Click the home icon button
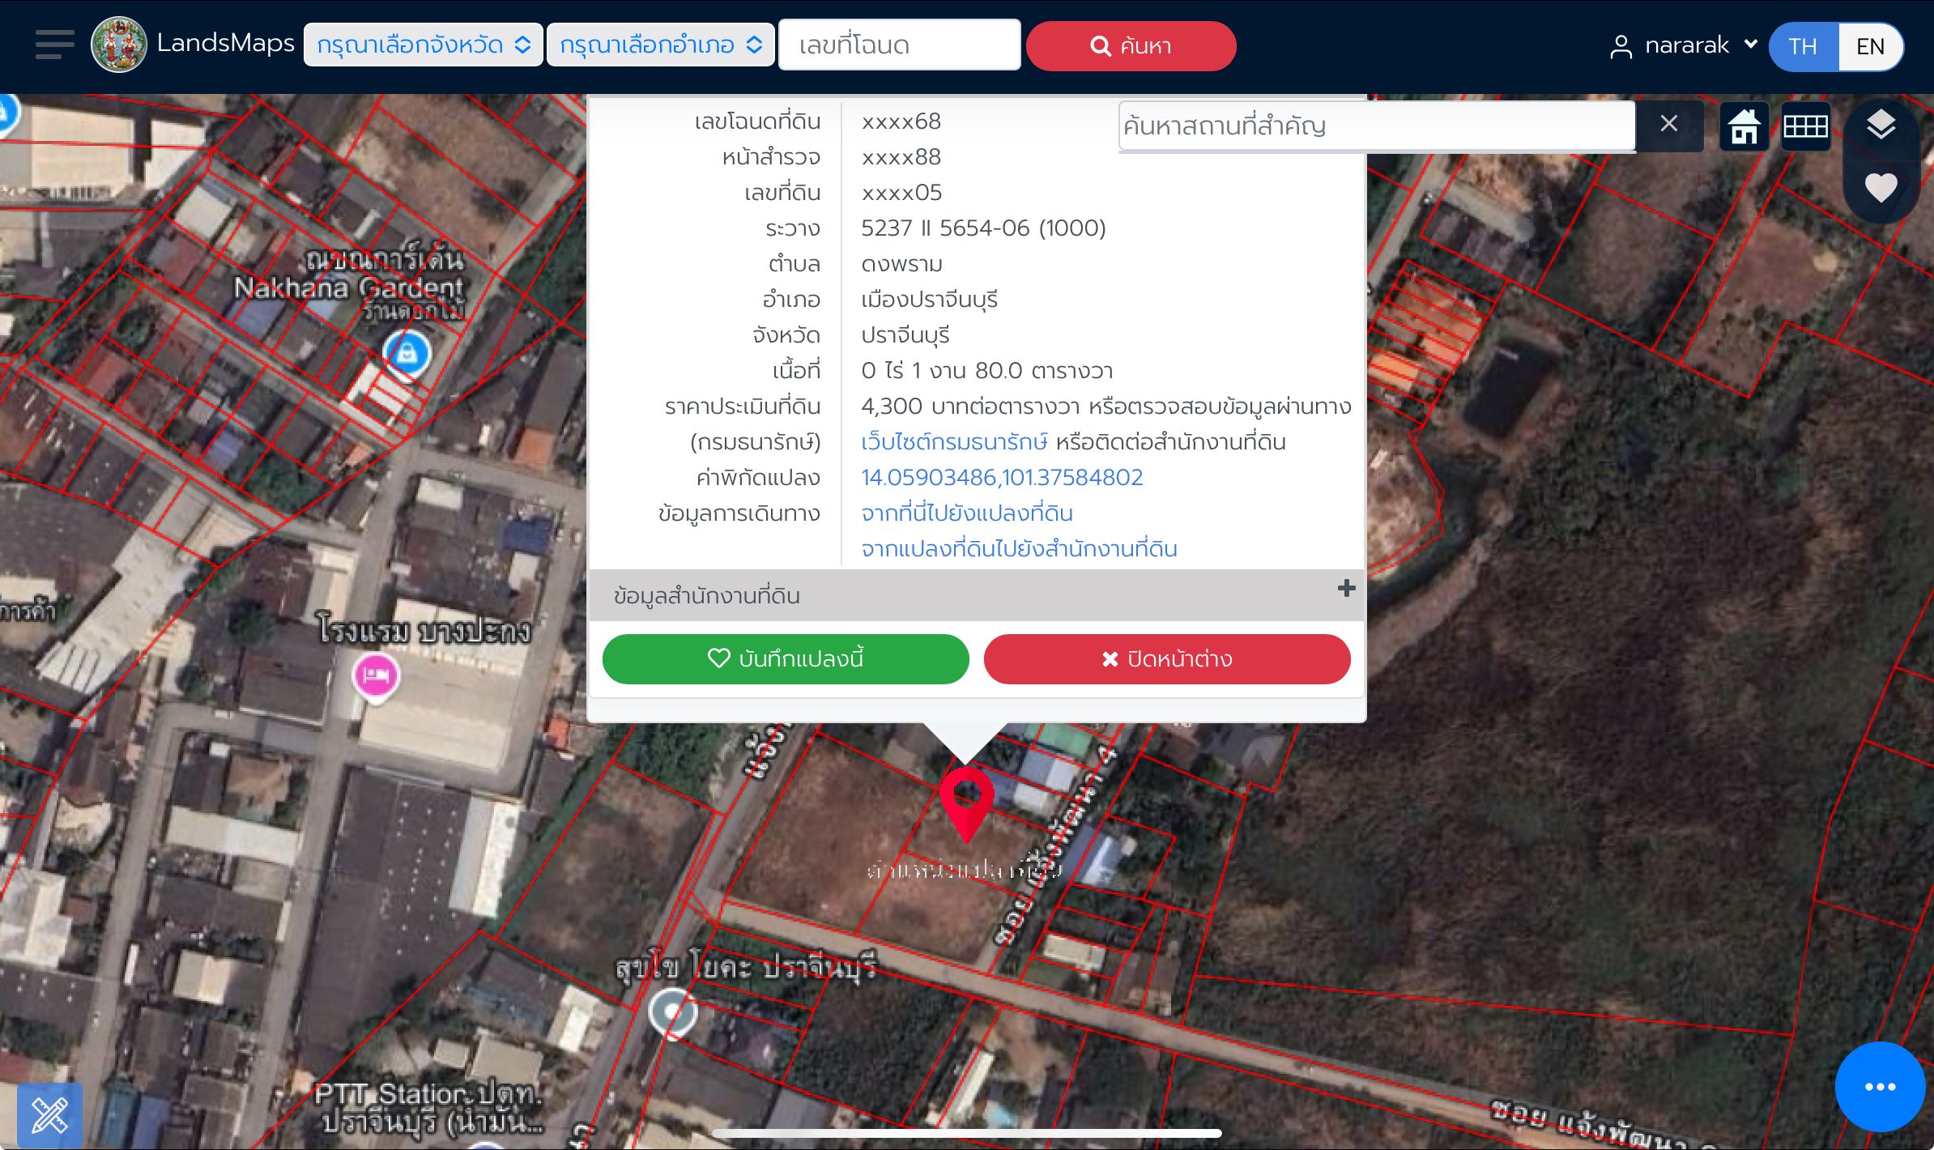 1744,126
